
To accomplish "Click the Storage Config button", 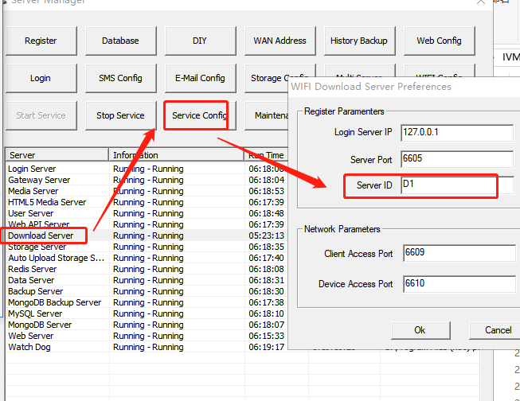I will [x=267, y=78].
